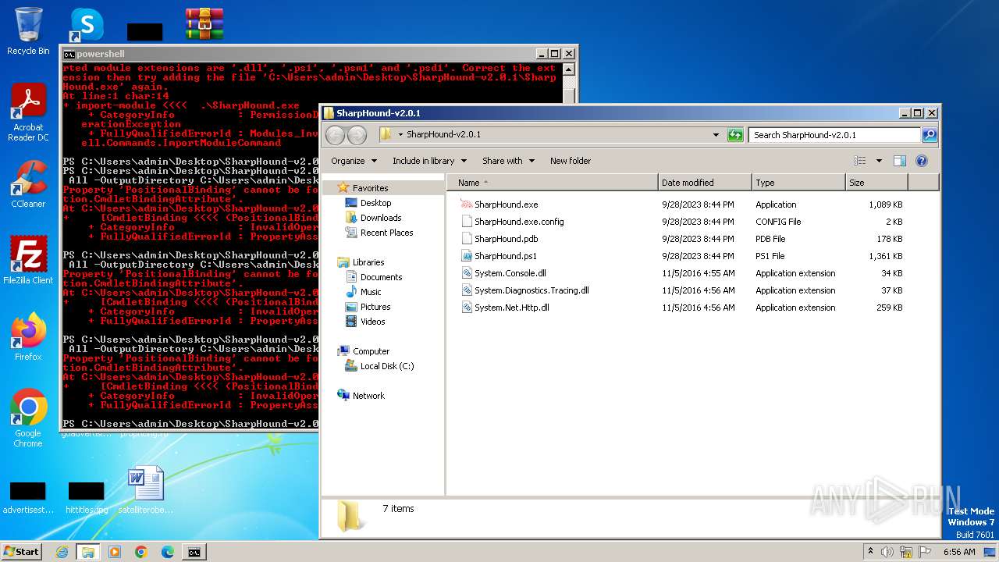Select System.Console.dll file

point(510,273)
